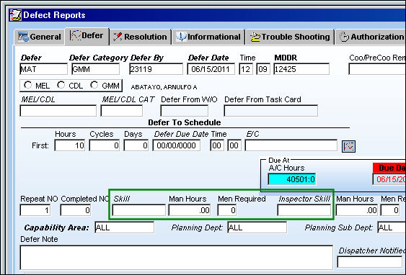Select the MEL radio button
Screen dimensions: 406x275
click(x=27, y=85)
